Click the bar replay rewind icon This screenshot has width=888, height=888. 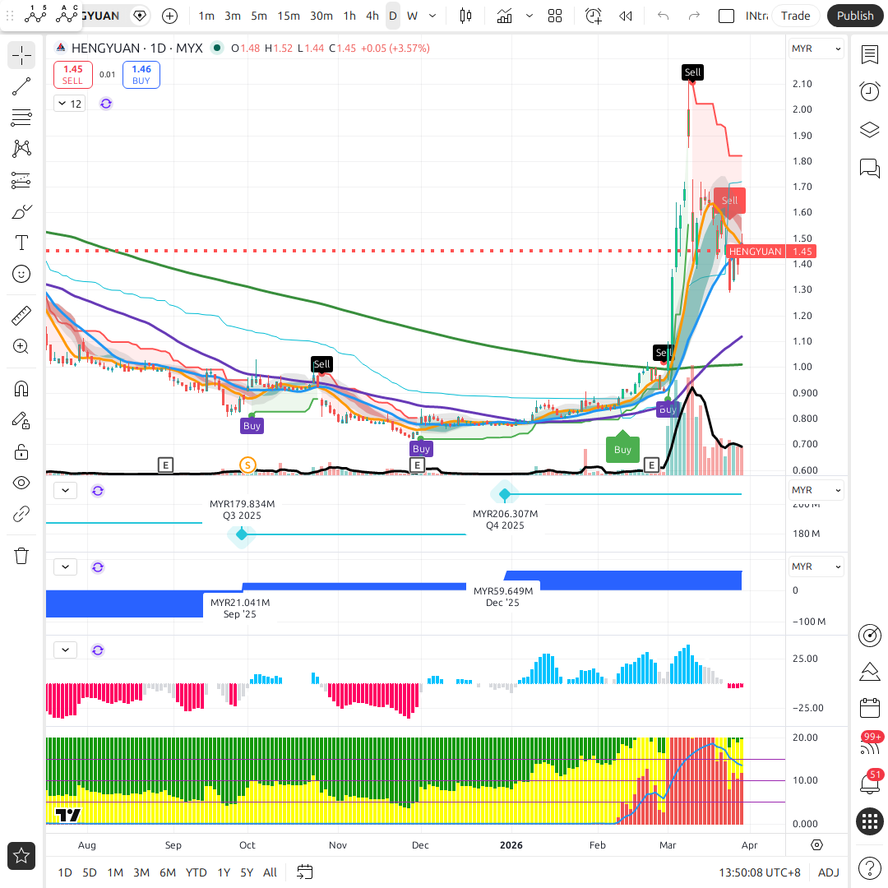coord(626,16)
